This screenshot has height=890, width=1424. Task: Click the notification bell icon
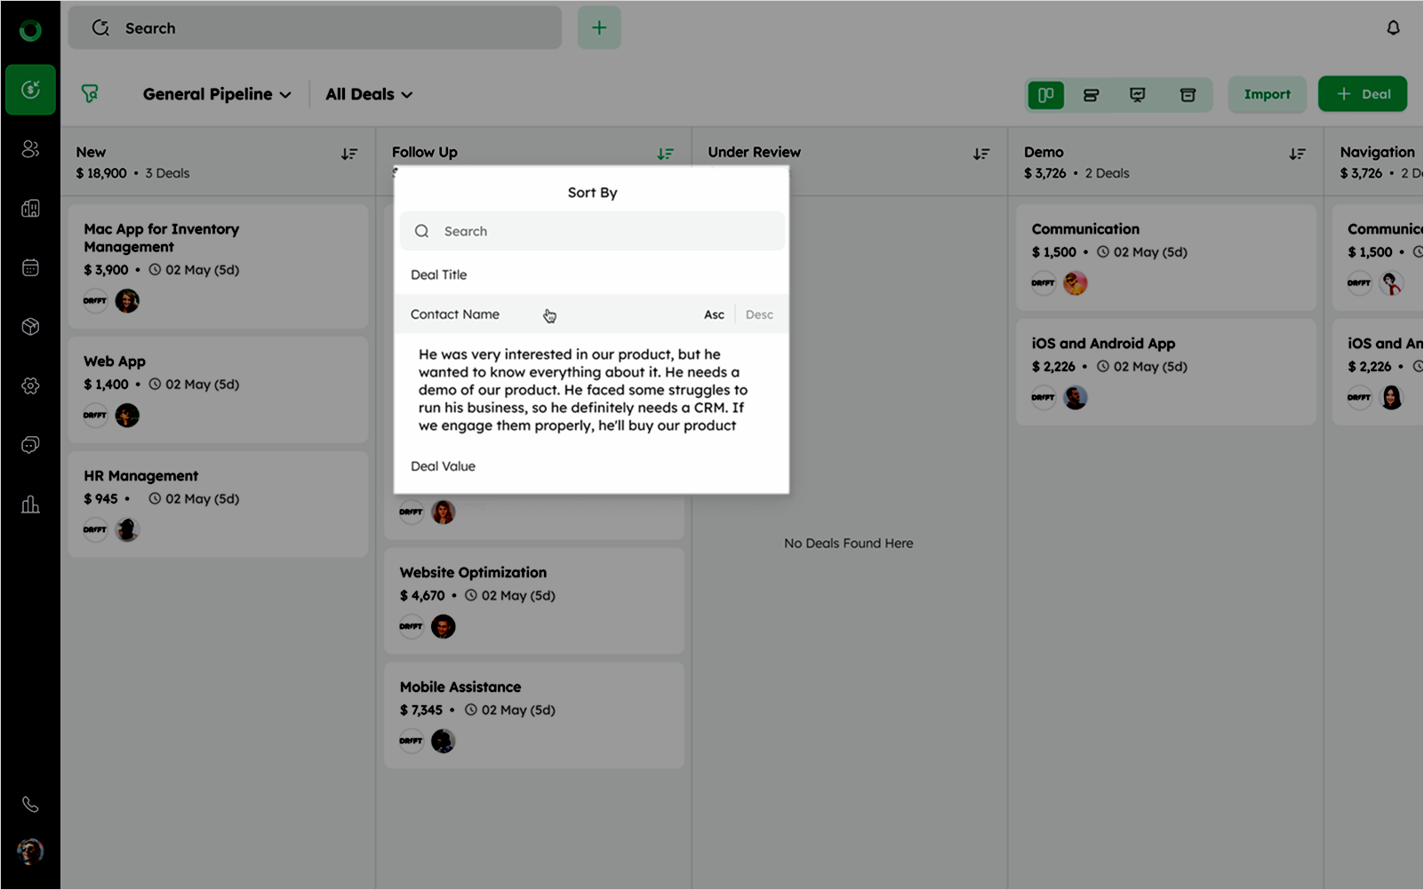(1393, 28)
